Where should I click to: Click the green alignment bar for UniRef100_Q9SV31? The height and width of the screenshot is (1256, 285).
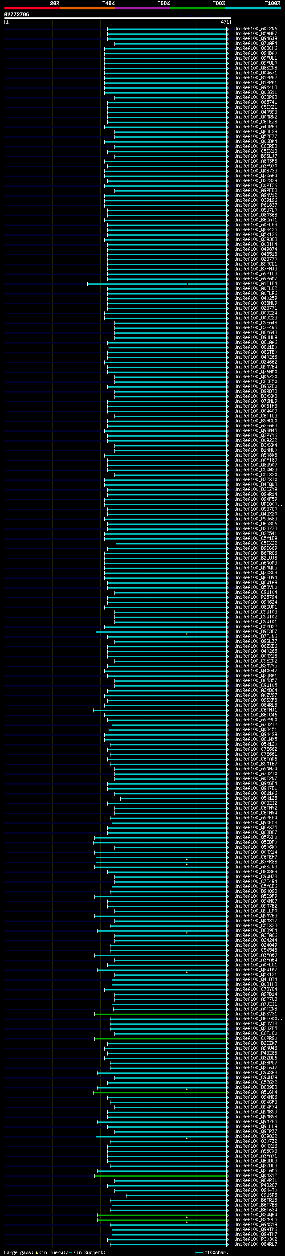click(x=161, y=1014)
